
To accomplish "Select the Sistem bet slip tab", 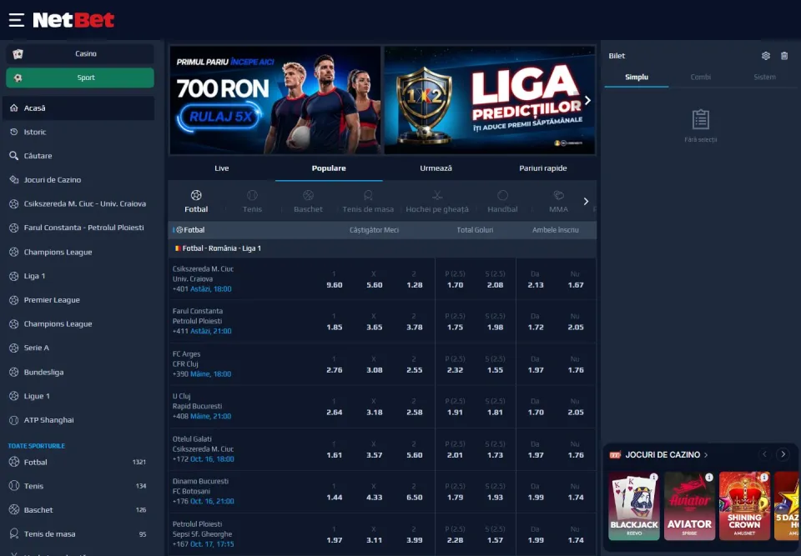I will pos(765,77).
